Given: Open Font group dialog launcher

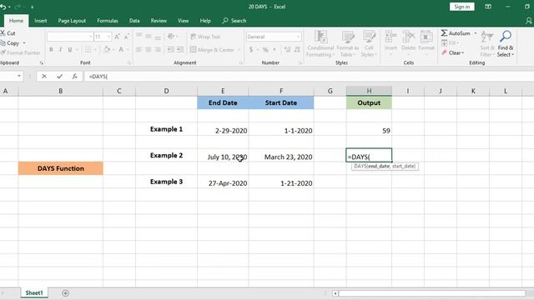Looking at the screenshot, I should [x=129, y=63].
